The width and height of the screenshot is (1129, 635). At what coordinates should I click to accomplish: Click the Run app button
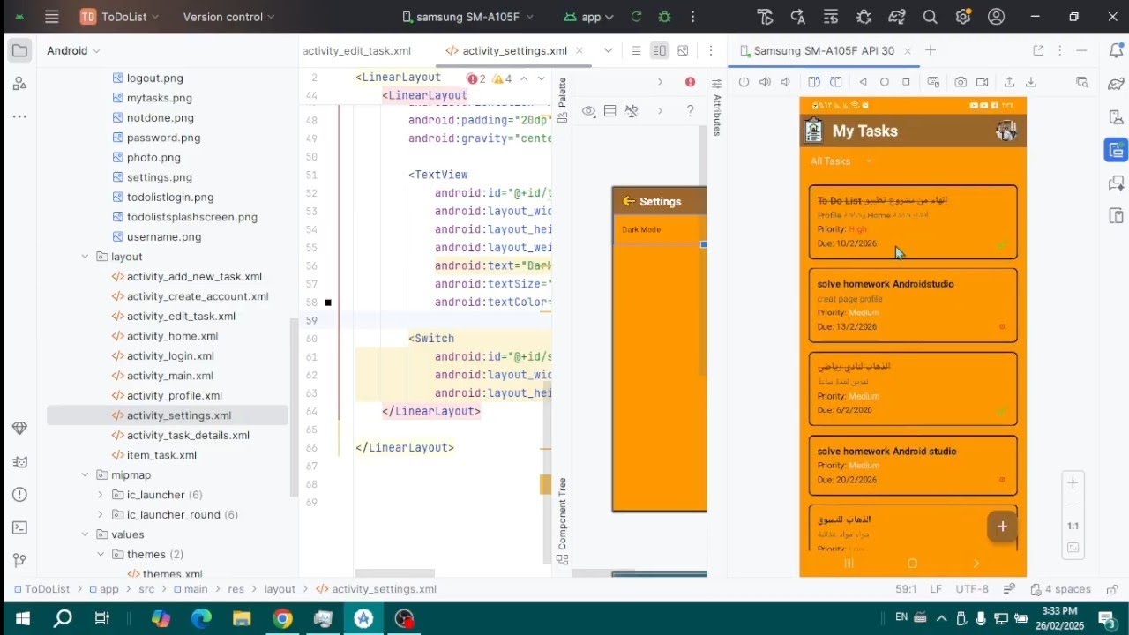click(636, 17)
